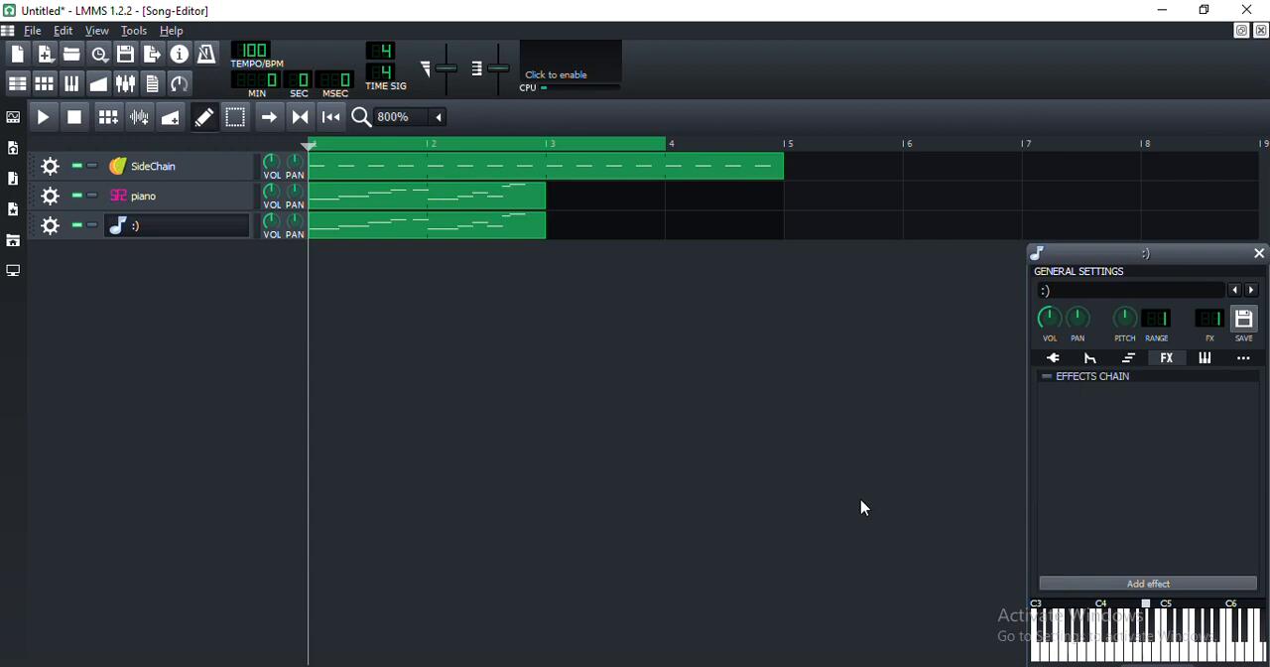Viewport: 1270px width, 667px height.
Task: Click the Add sample track icon
Action: 140,117
